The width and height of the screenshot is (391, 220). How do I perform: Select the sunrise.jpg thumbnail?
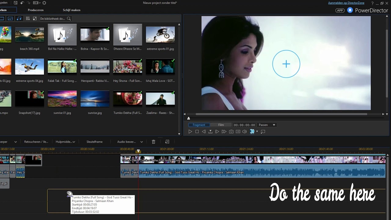[95, 99]
